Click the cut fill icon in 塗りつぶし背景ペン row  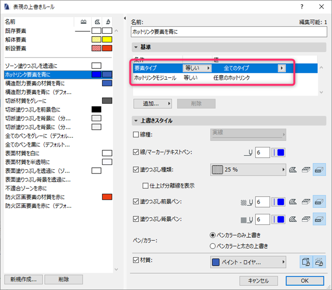(x=293, y=219)
